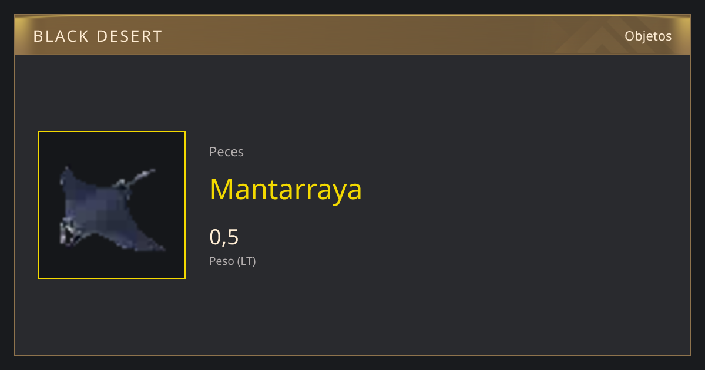The image size is (705, 370).
Task: Select the Peso (LT) label
Action: 233,261
